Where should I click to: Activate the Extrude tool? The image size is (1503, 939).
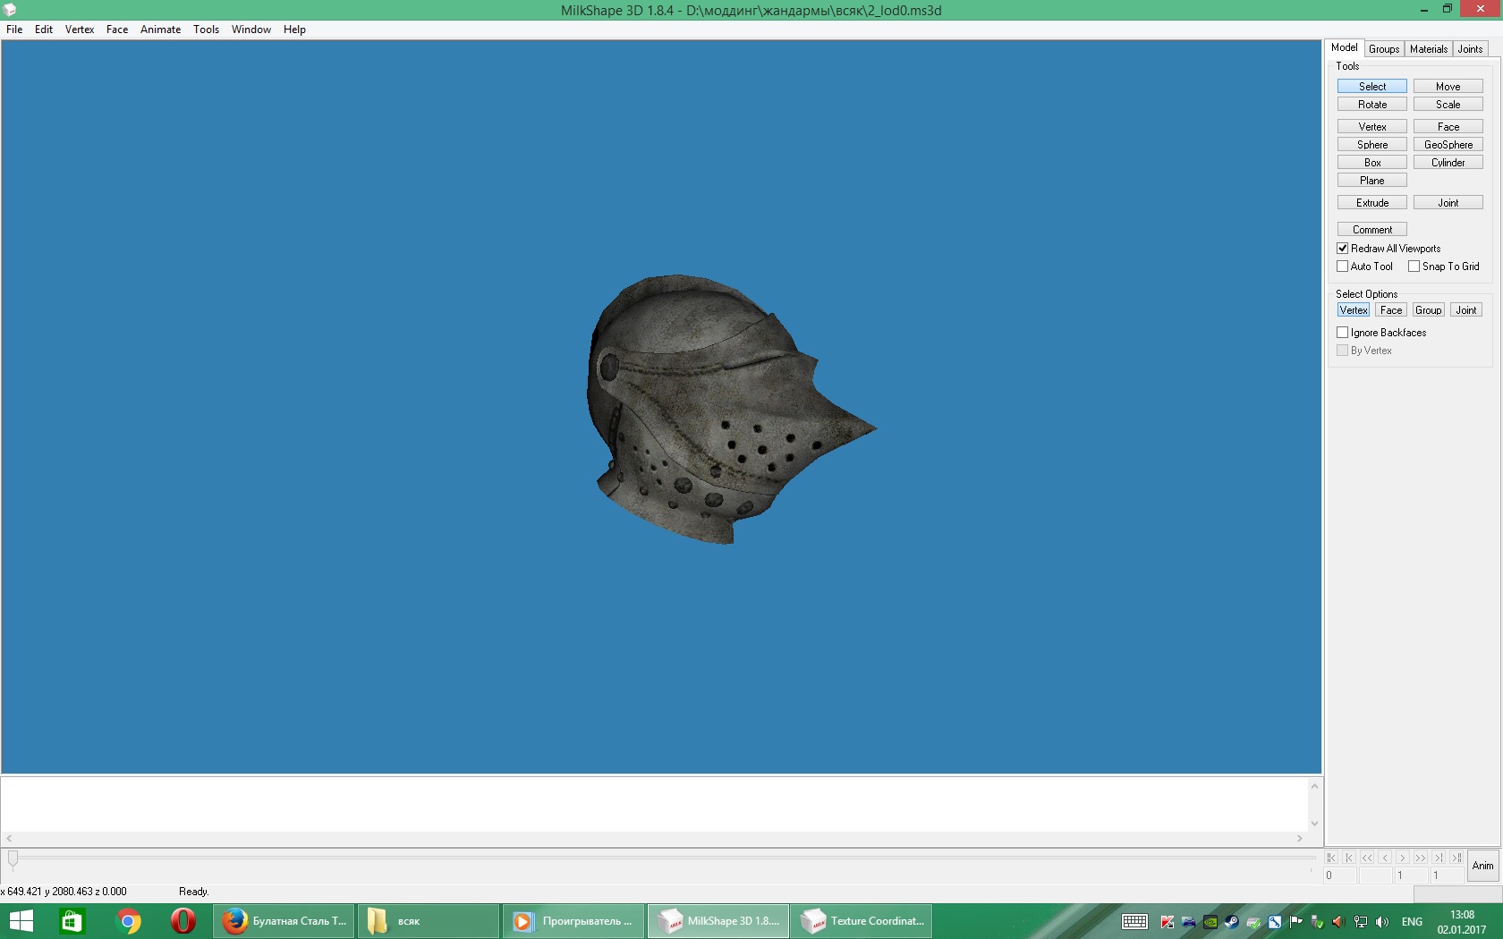[x=1372, y=203]
